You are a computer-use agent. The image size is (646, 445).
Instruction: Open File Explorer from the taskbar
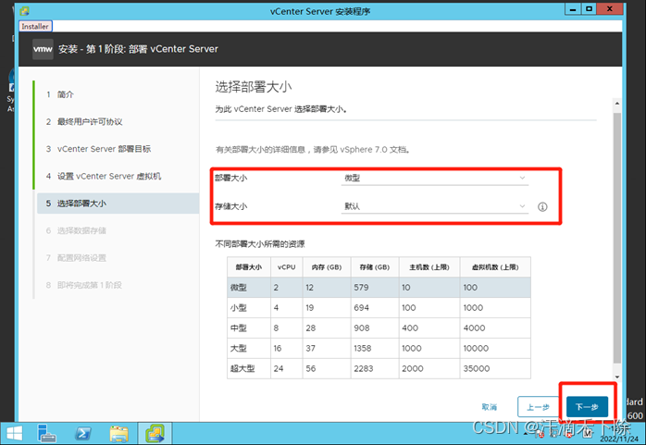point(118,433)
